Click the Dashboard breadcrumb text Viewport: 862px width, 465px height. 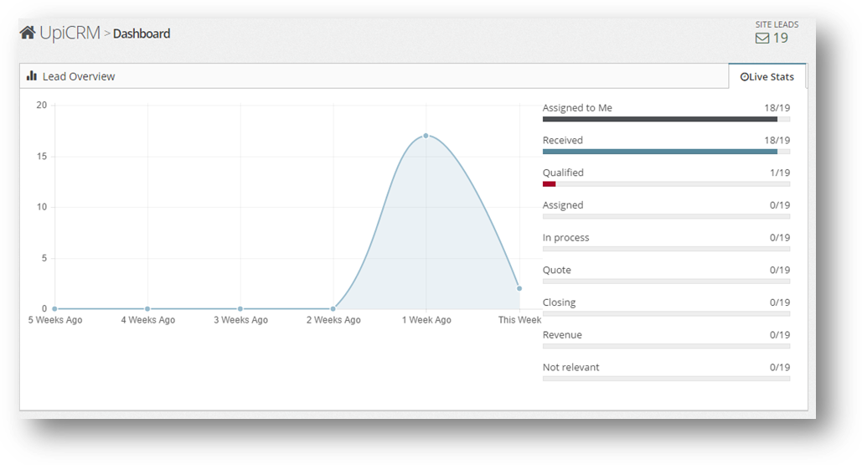(x=142, y=34)
